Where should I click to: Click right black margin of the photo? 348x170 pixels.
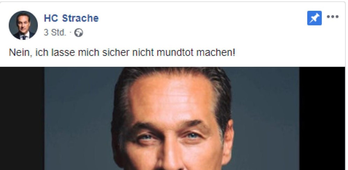click(x=322, y=119)
